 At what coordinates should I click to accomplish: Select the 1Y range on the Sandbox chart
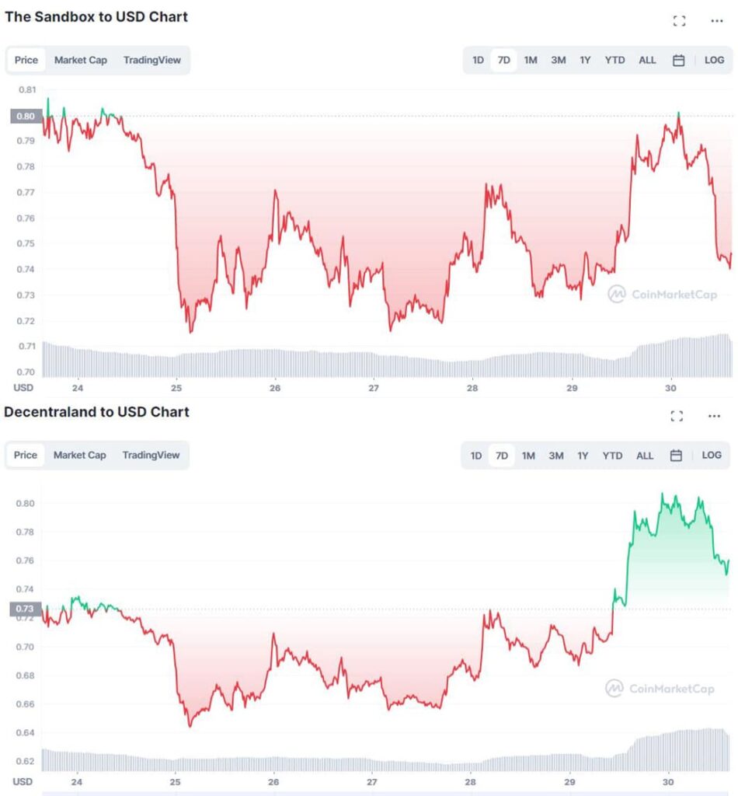[x=583, y=60]
